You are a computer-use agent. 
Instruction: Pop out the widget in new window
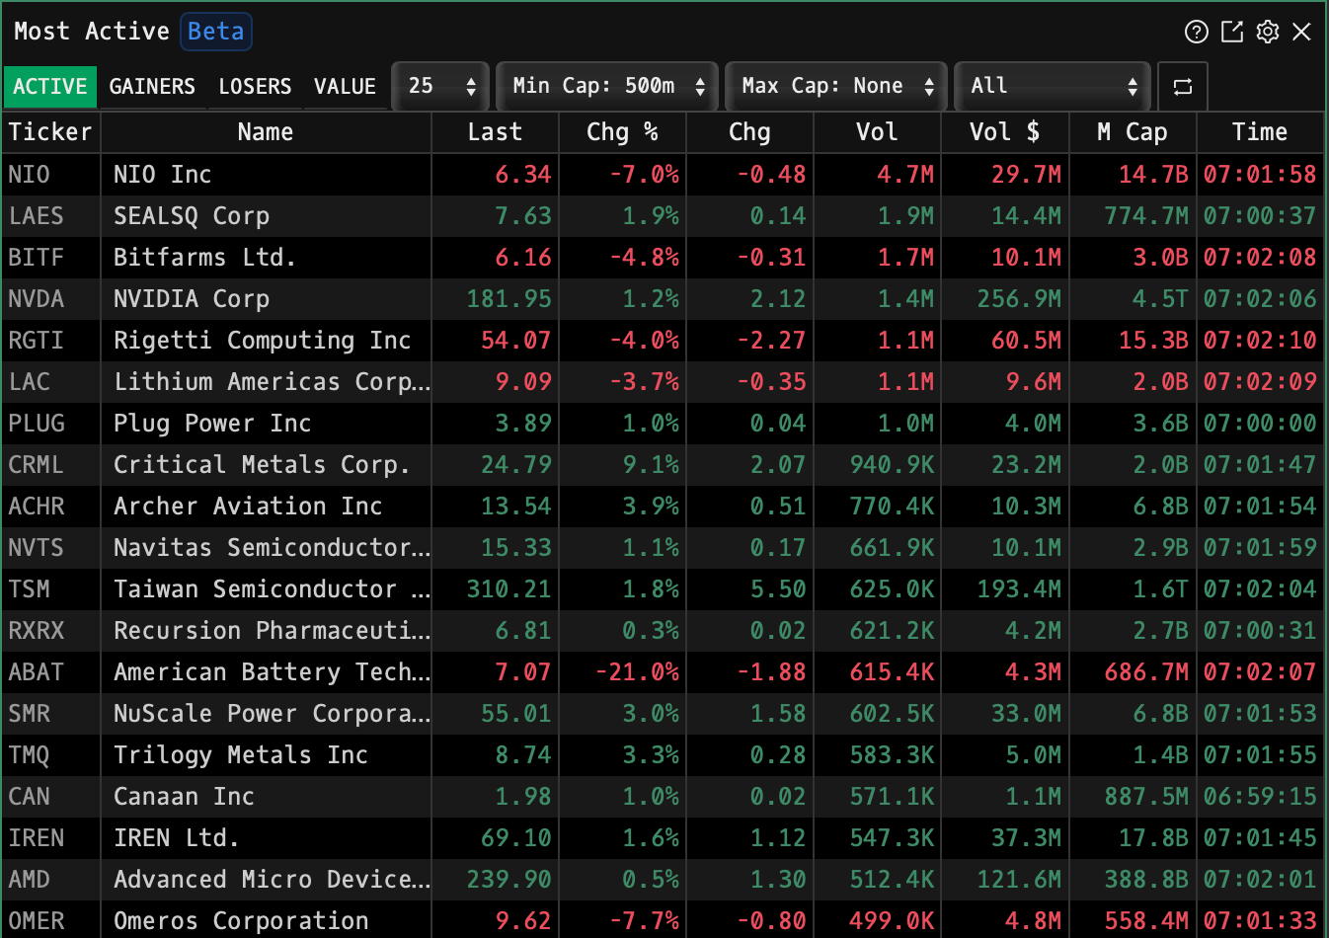(x=1232, y=32)
